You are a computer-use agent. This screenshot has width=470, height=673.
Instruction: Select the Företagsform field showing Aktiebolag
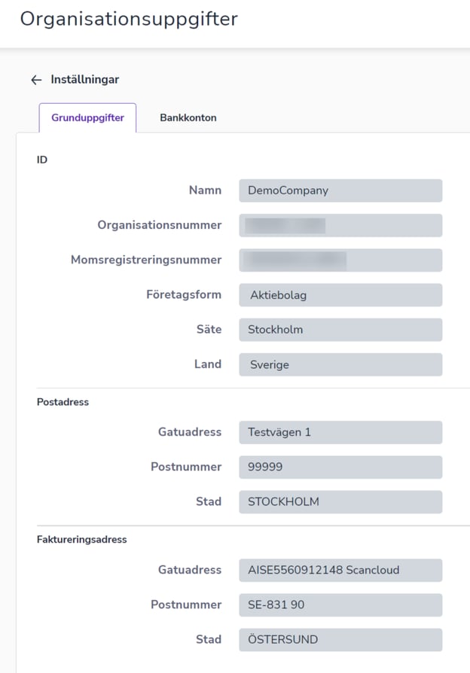pyautogui.click(x=340, y=294)
